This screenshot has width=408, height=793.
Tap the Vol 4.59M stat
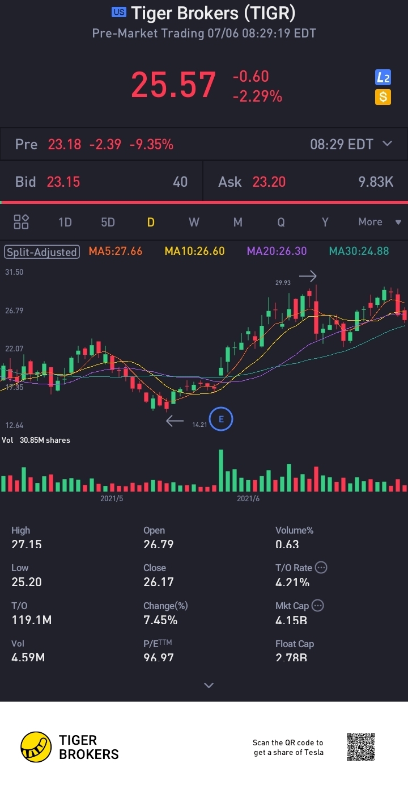tap(28, 651)
